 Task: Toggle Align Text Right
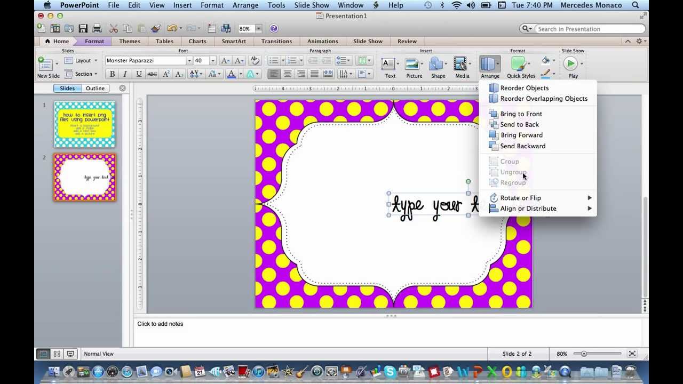301,74
